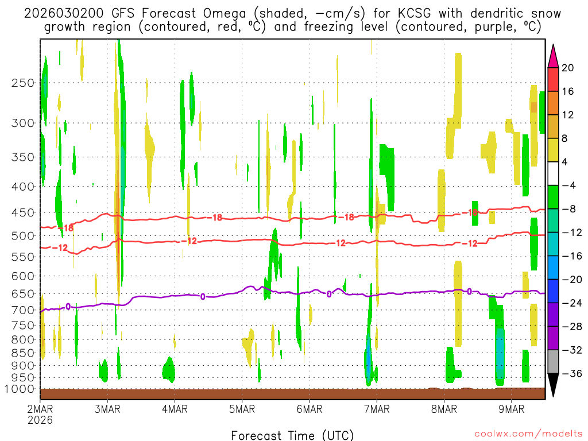The image size is (588, 441).
Task: Click the 7MAR time axis label
Action: tap(377, 409)
